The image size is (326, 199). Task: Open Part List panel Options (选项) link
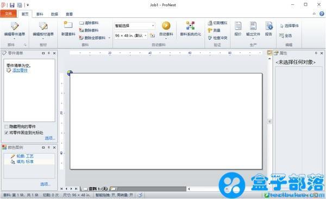coord(50,138)
